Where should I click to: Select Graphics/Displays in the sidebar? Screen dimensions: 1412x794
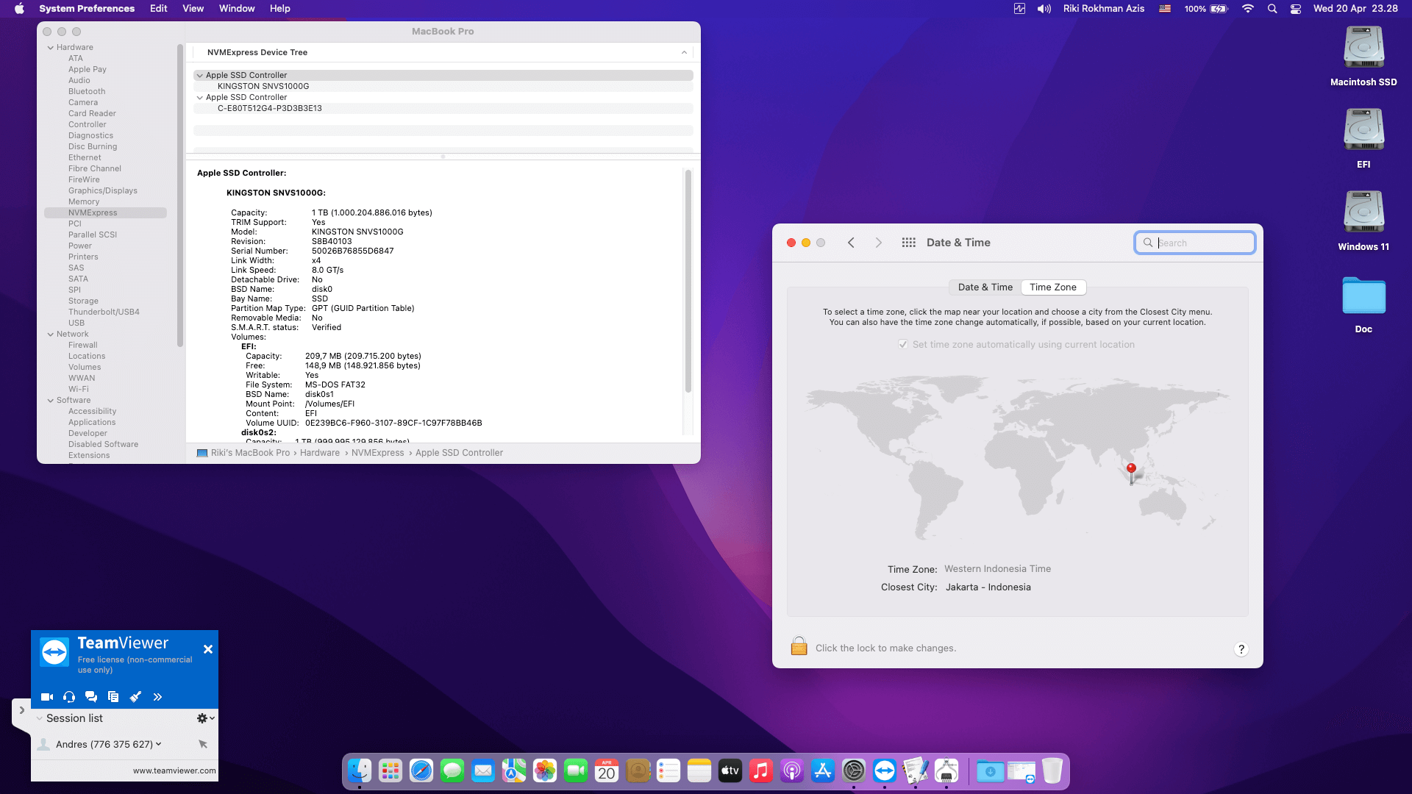[103, 191]
